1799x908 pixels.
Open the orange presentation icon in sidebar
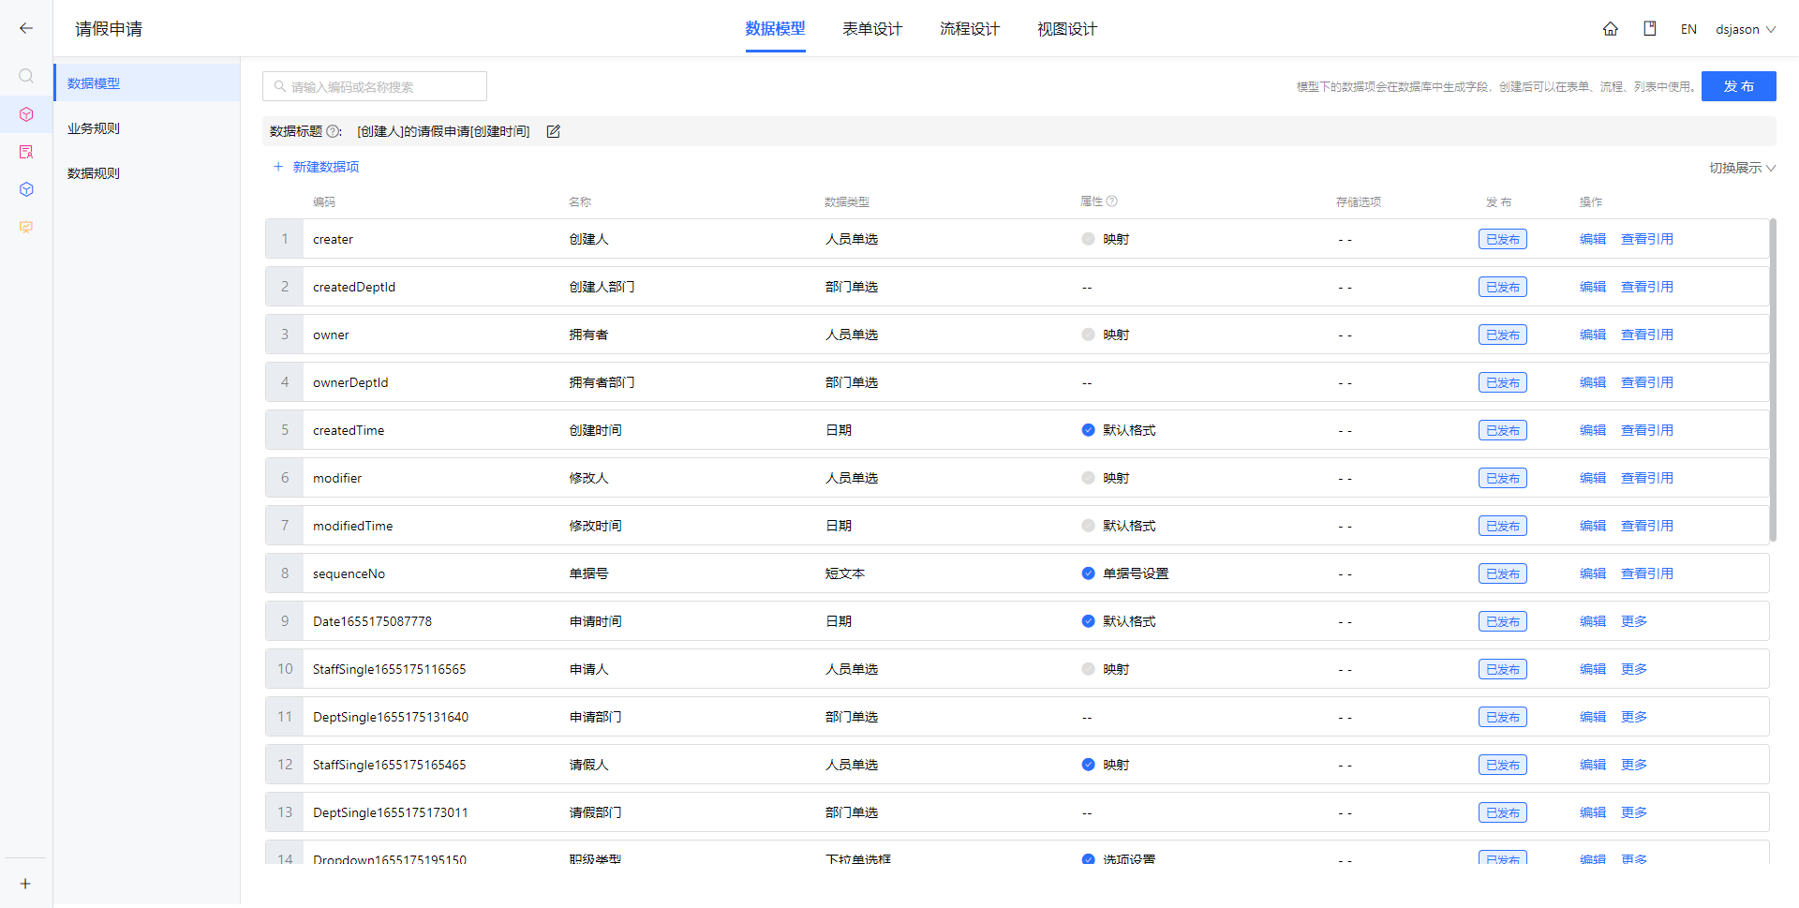[x=26, y=227]
